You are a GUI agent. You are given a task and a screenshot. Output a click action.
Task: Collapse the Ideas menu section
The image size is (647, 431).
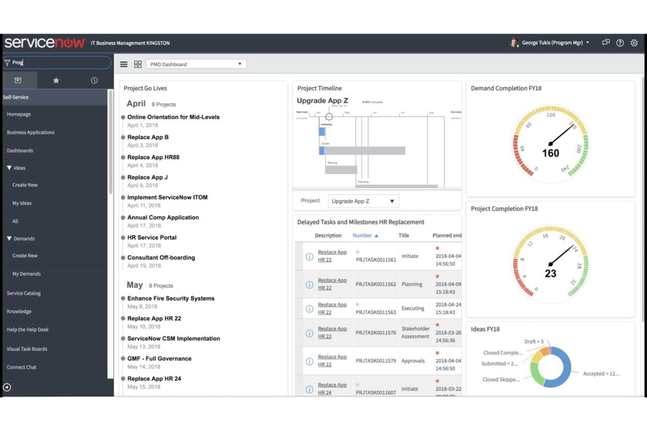[x=9, y=168]
